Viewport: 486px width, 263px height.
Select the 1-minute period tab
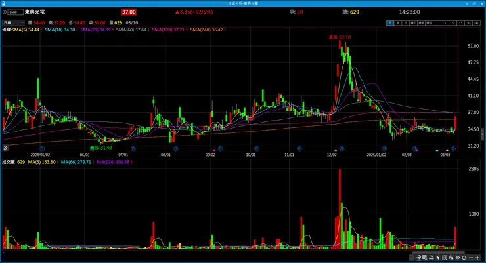[437, 23]
